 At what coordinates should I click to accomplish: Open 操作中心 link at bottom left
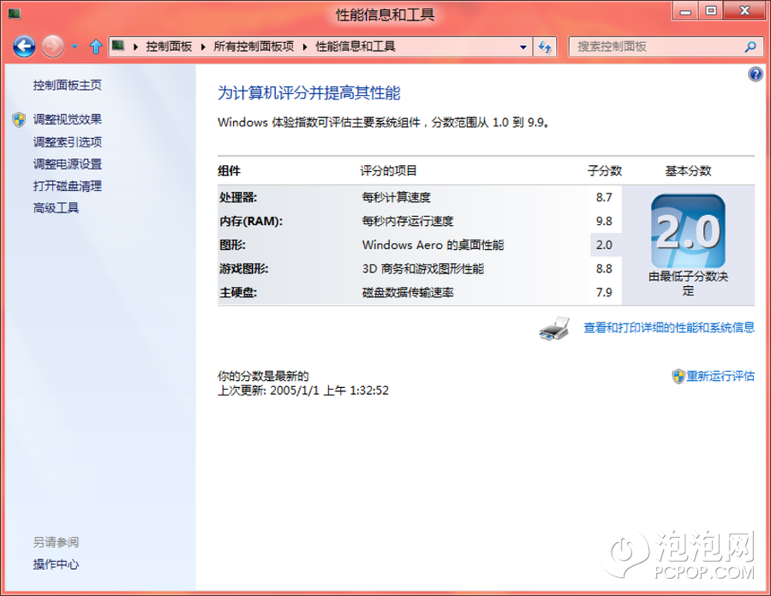tap(56, 564)
